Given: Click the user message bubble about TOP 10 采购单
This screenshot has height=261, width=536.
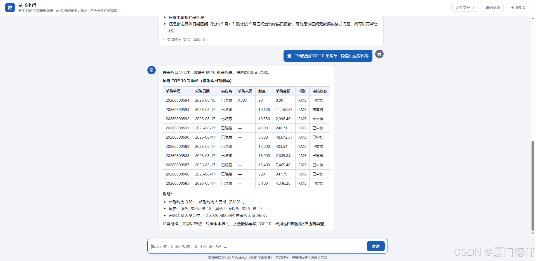Looking at the screenshot, I should pyautogui.click(x=328, y=56).
